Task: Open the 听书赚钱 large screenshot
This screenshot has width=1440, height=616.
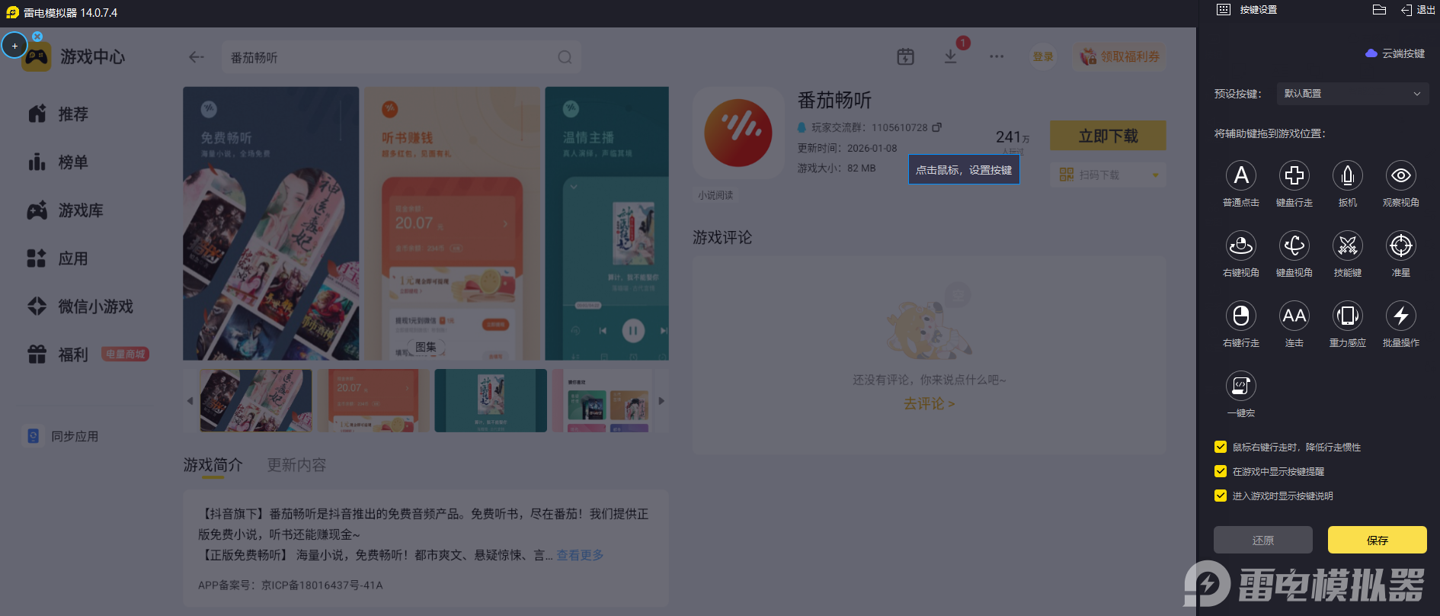Action: [453, 223]
